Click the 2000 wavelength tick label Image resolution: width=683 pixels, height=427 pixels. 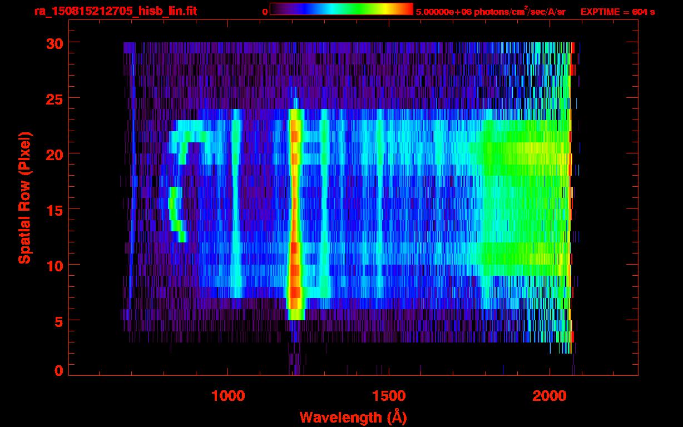(550, 395)
